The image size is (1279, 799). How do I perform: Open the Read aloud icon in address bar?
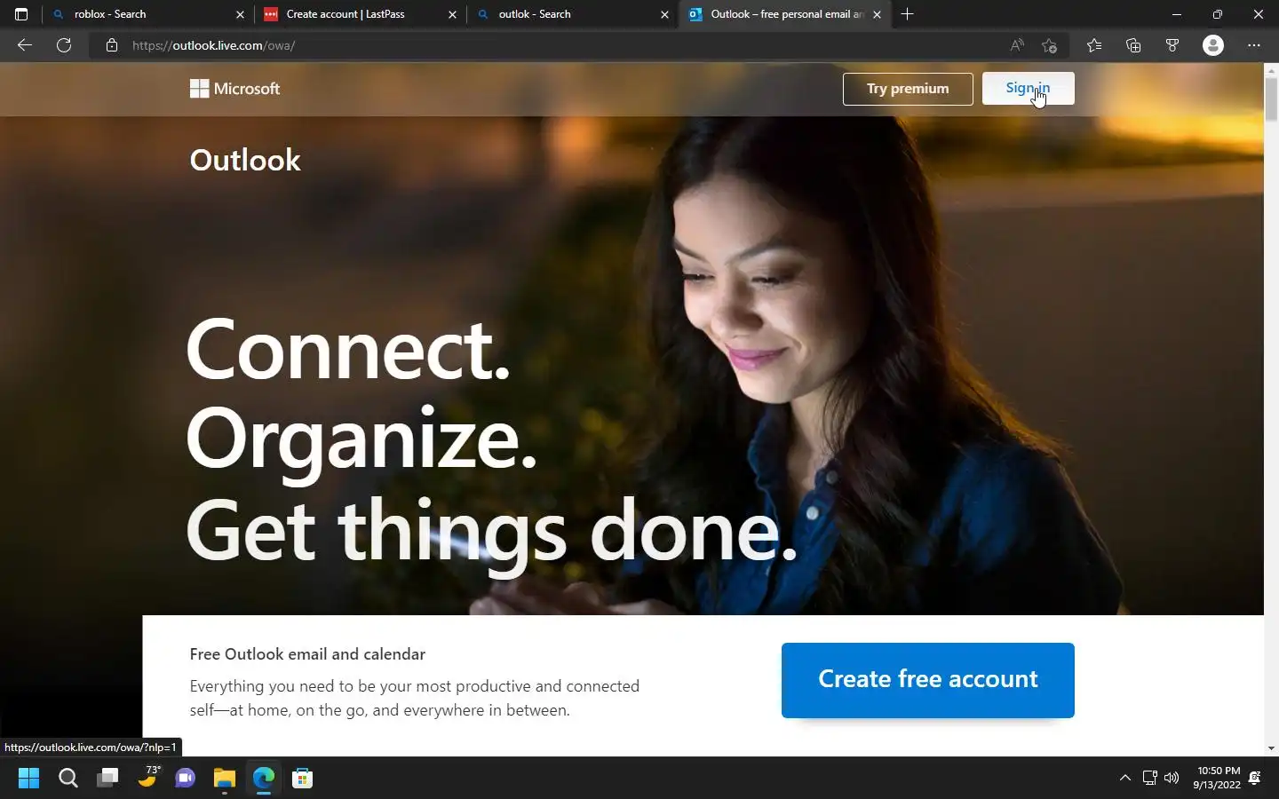pyautogui.click(x=1017, y=45)
